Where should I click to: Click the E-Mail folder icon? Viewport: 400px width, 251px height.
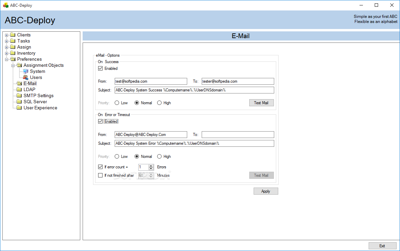click(19, 83)
